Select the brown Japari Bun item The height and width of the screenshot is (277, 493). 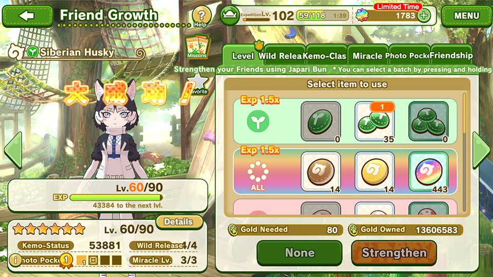point(320,171)
